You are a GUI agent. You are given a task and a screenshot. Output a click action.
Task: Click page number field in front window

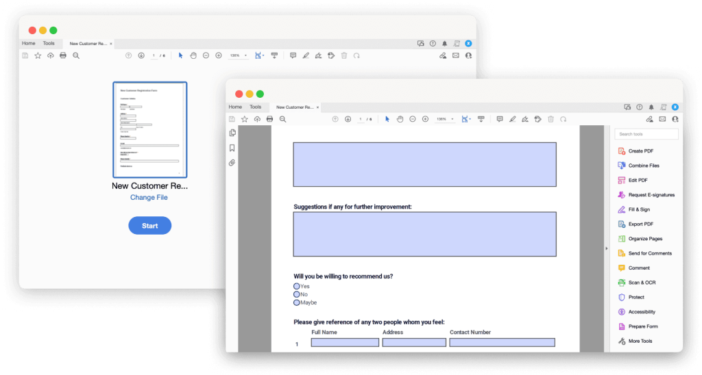[361, 119]
